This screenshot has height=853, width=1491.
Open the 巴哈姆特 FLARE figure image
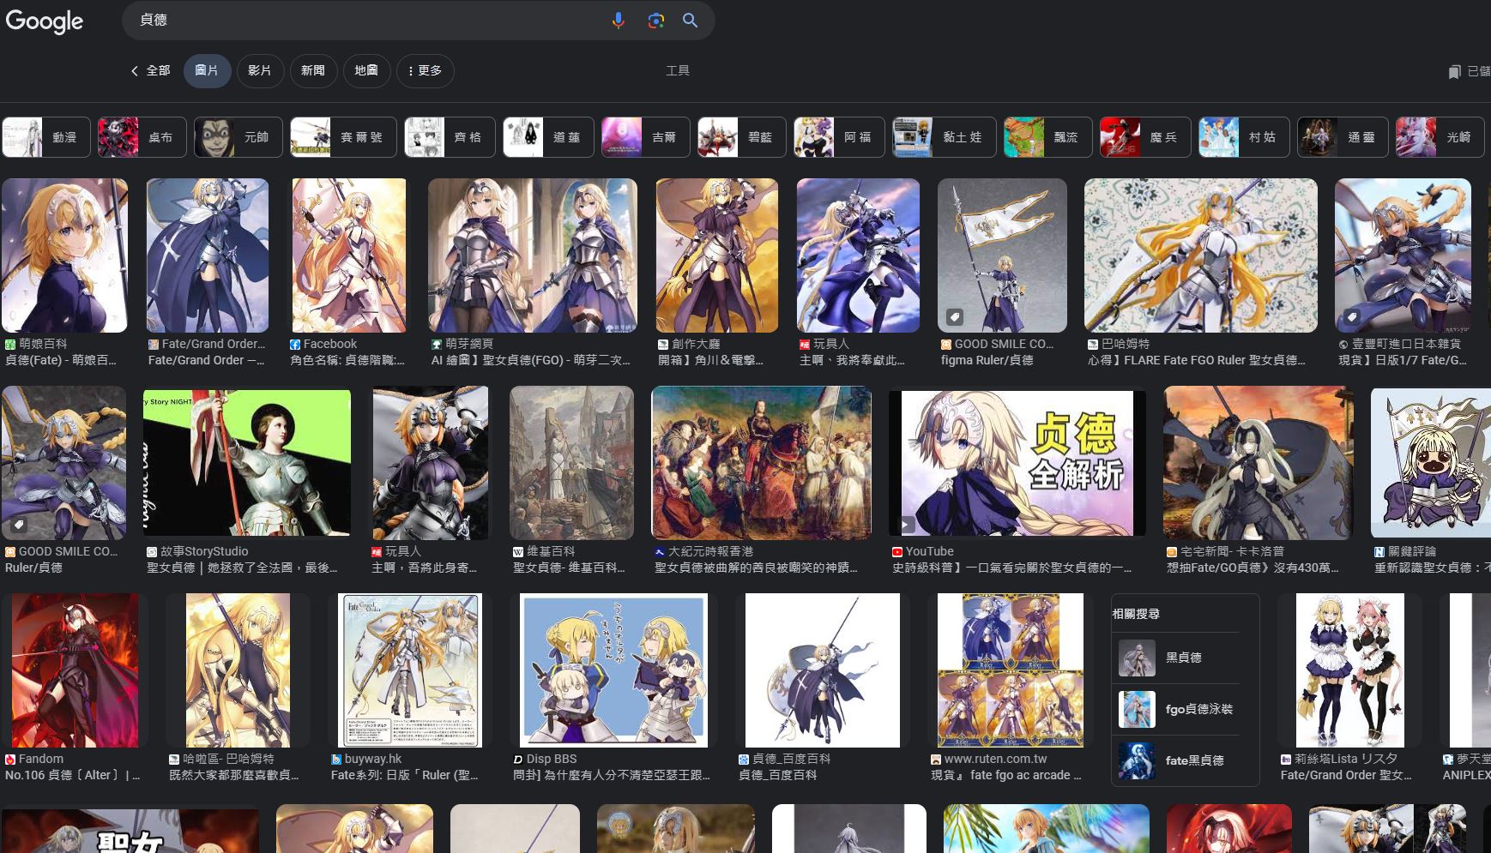[1201, 255]
